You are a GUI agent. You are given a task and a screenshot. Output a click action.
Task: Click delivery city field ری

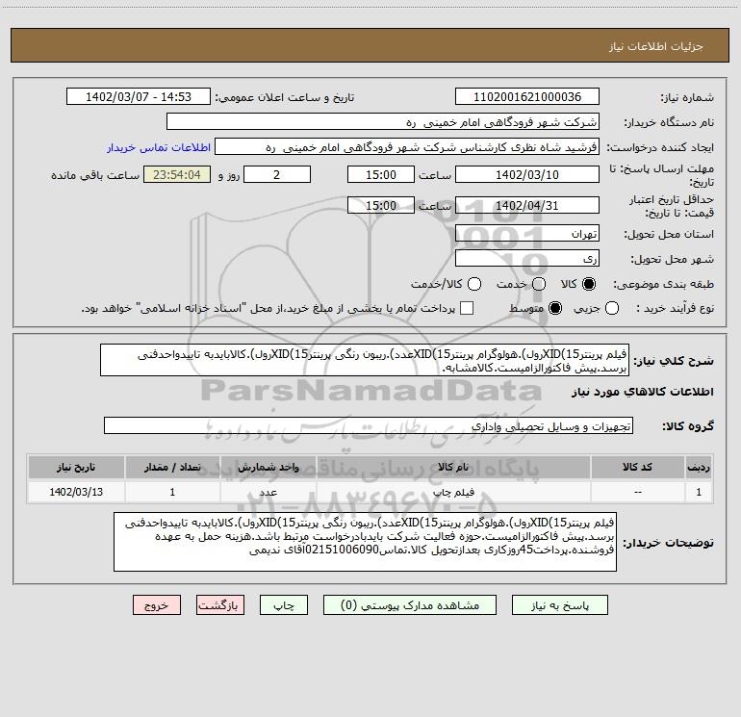tap(527, 259)
